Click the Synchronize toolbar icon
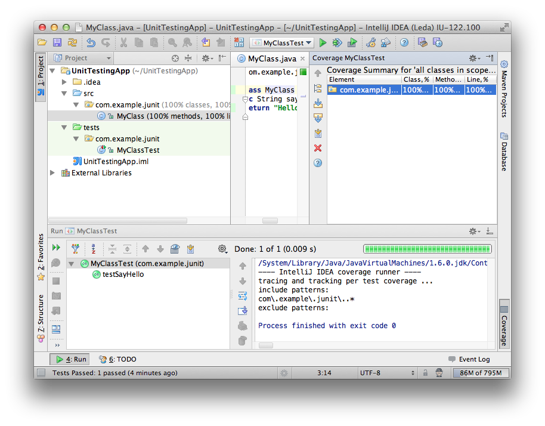 click(72, 43)
